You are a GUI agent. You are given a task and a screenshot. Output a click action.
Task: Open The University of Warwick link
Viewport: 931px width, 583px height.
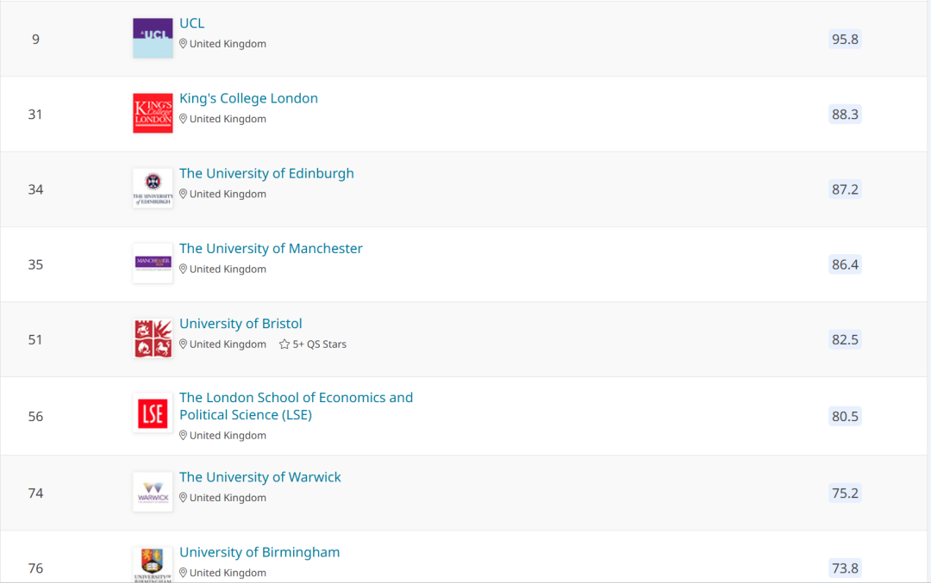259,477
